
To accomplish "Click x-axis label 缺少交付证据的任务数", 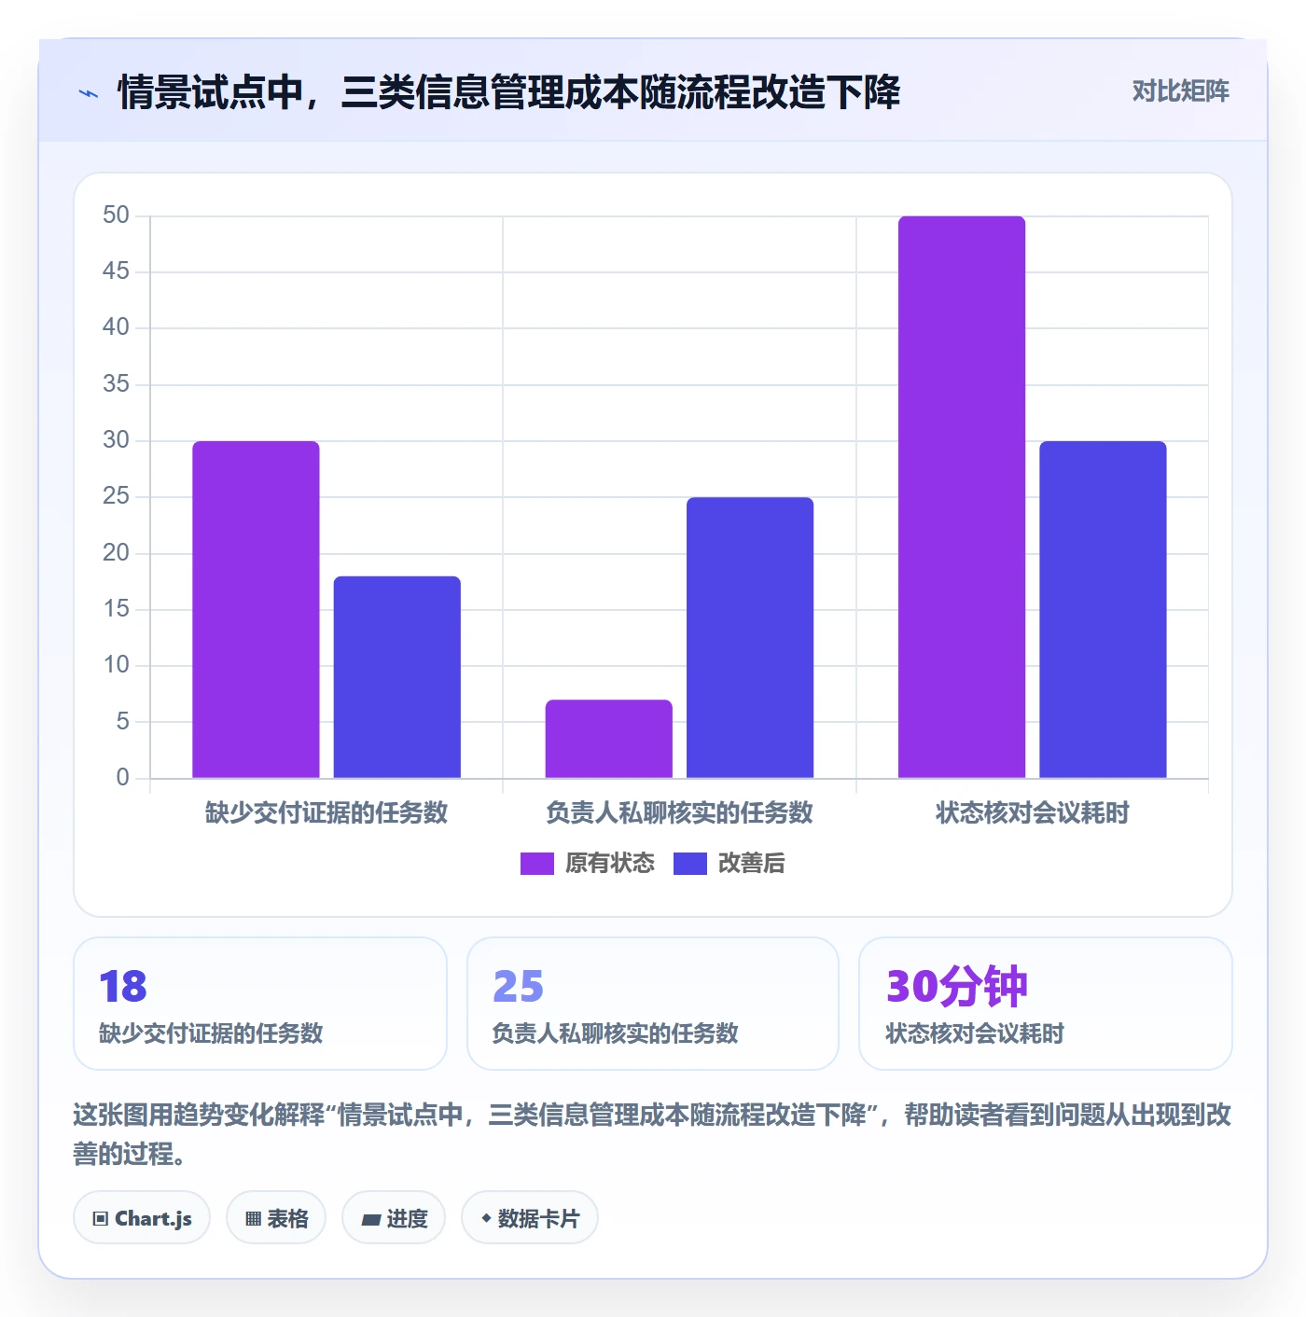I will coord(326,812).
